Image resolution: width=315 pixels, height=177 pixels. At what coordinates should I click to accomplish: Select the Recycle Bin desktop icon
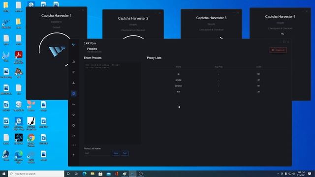(19, 106)
